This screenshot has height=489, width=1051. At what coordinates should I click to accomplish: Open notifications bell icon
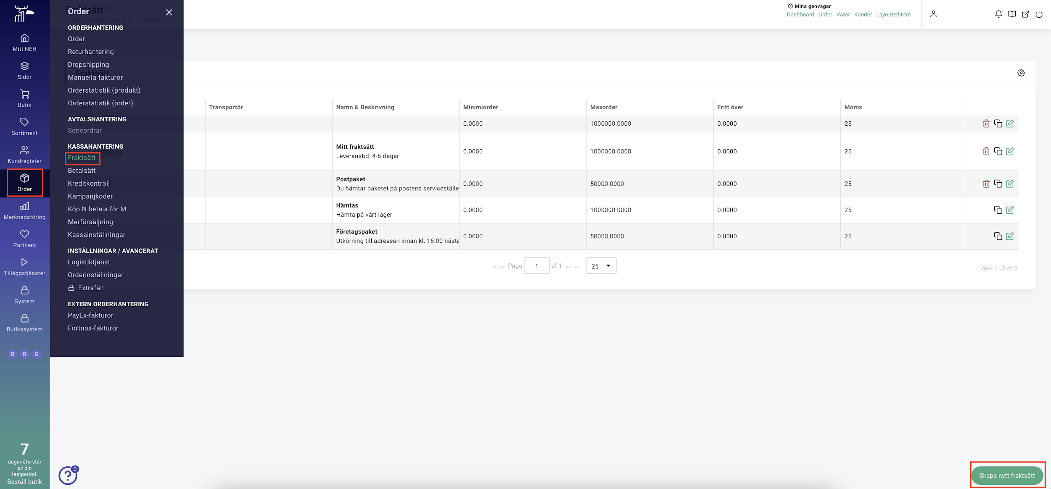(x=998, y=14)
